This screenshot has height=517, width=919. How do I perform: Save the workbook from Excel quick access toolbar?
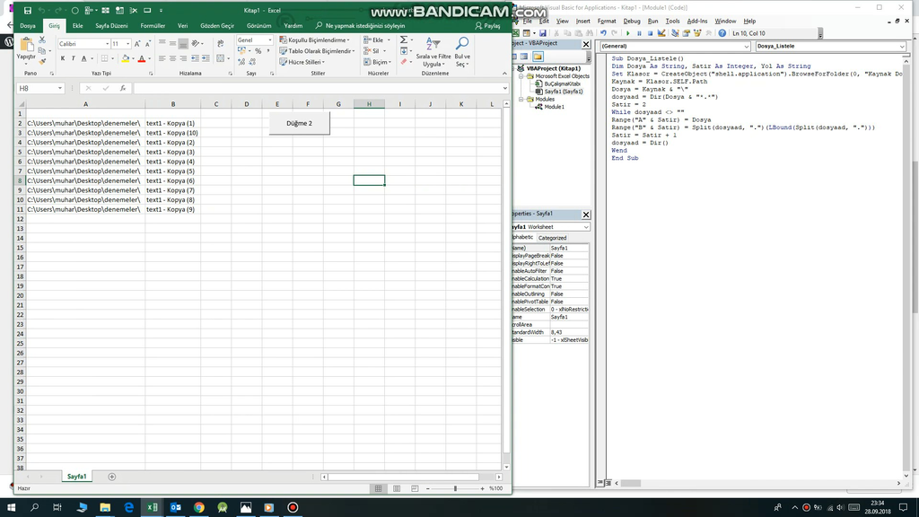[28, 11]
